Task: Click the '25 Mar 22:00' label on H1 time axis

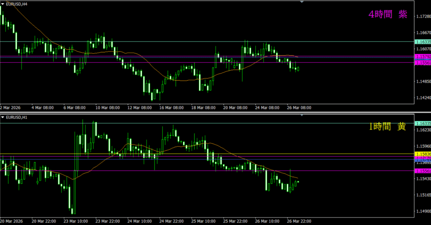Action: click(235, 221)
